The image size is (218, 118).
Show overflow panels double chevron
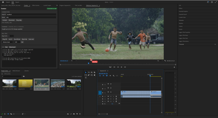click(57, 5)
